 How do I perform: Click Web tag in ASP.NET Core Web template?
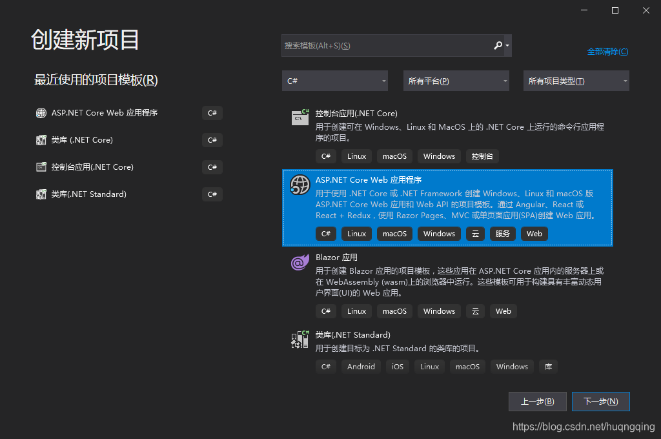534,234
